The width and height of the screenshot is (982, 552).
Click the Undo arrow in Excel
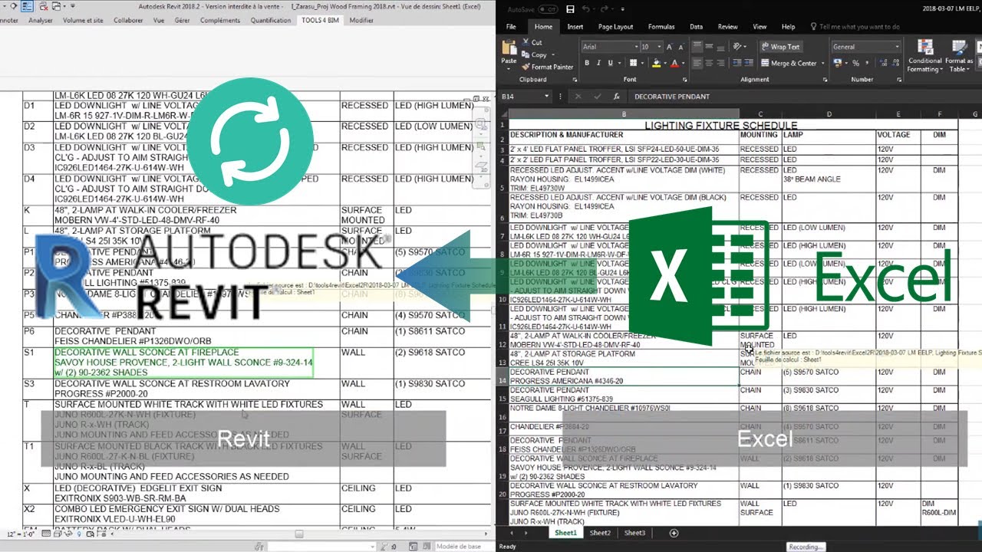coord(585,9)
